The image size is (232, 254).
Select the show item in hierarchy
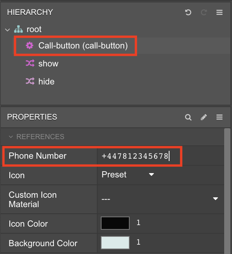click(48, 63)
